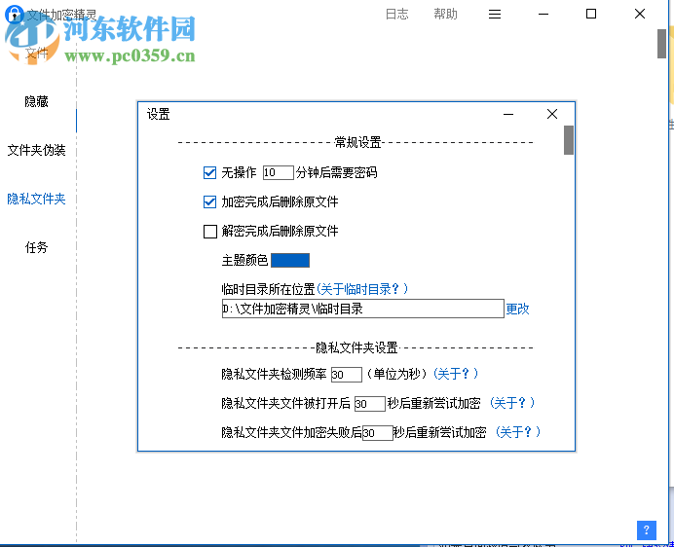
Task: Switch to the 隐私文件夹 tab
Action: [37, 199]
